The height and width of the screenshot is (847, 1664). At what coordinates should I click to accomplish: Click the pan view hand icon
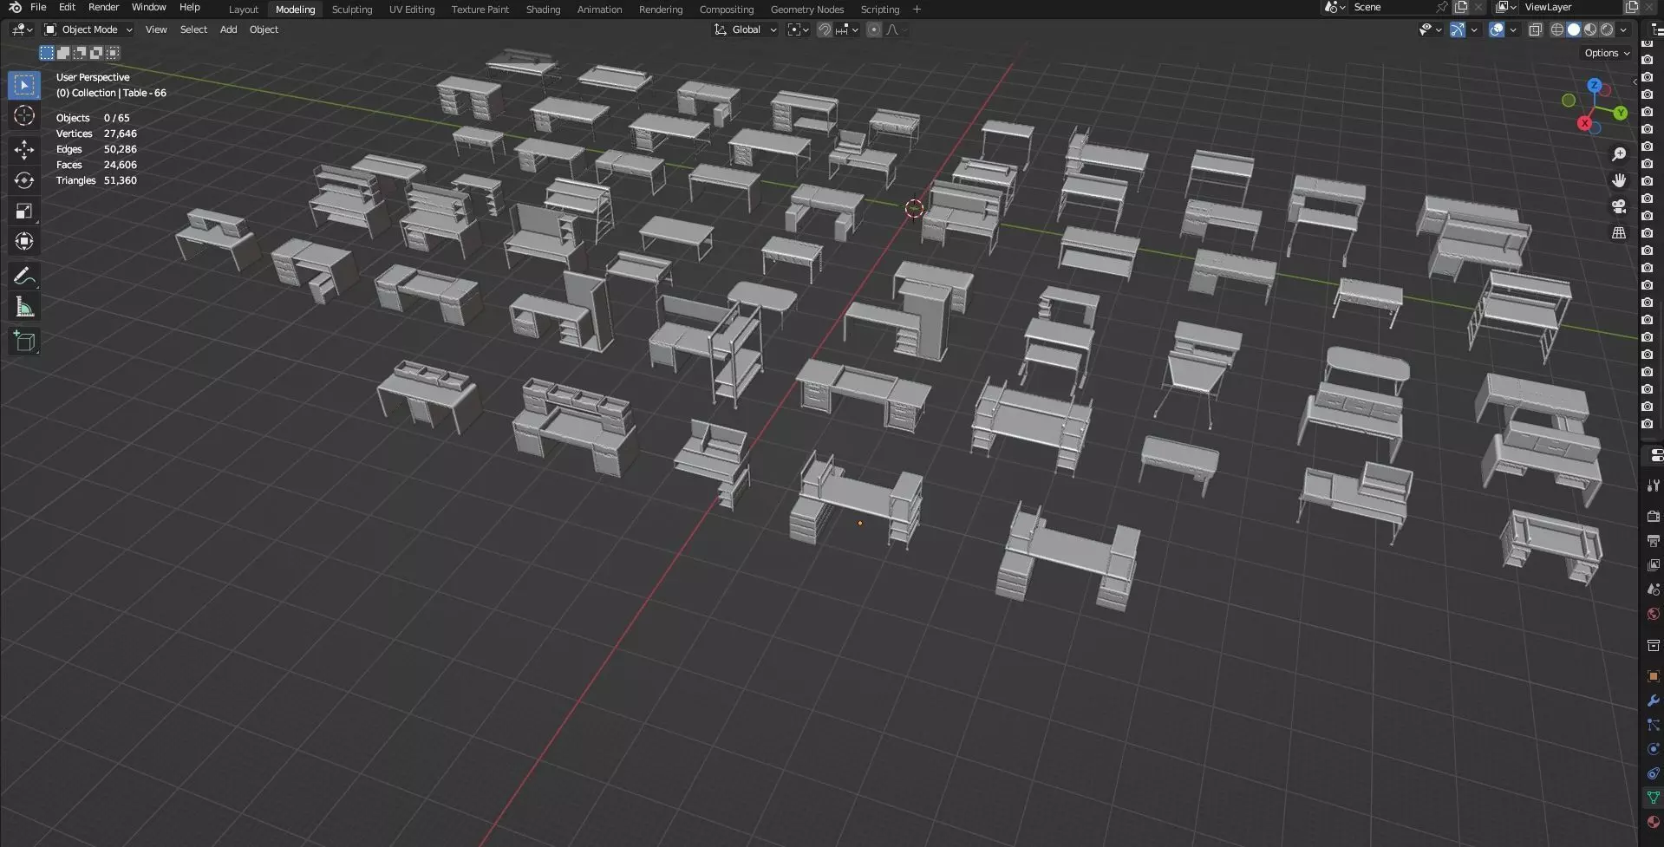coord(1619,180)
